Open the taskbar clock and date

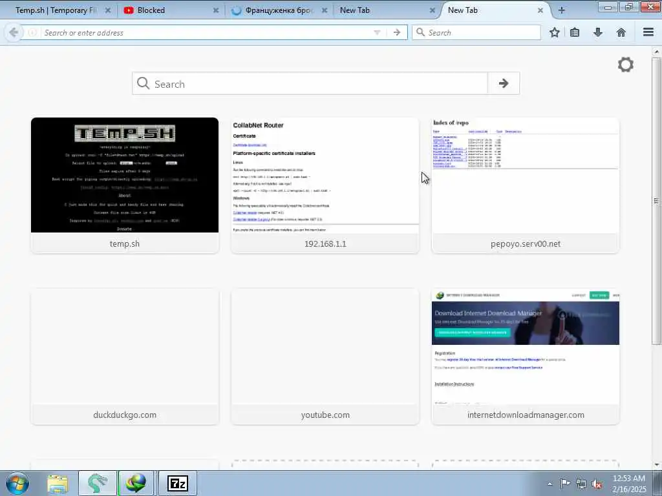[x=629, y=484]
